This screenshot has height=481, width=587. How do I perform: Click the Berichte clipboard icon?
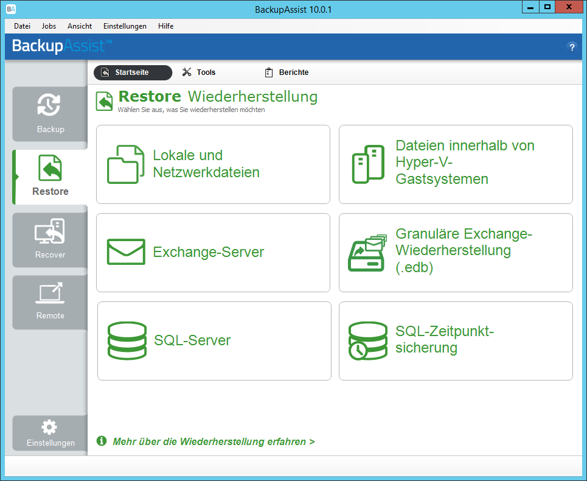pyautogui.click(x=269, y=72)
